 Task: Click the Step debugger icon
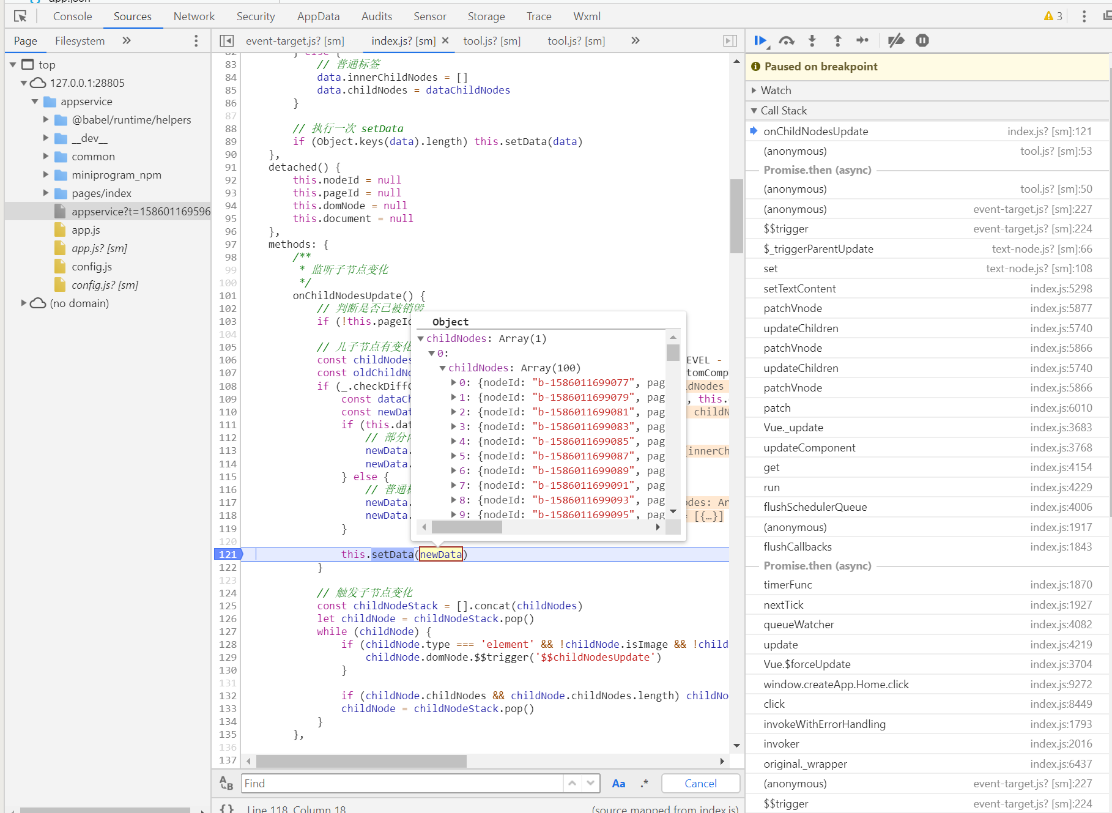[x=862, y=40]
